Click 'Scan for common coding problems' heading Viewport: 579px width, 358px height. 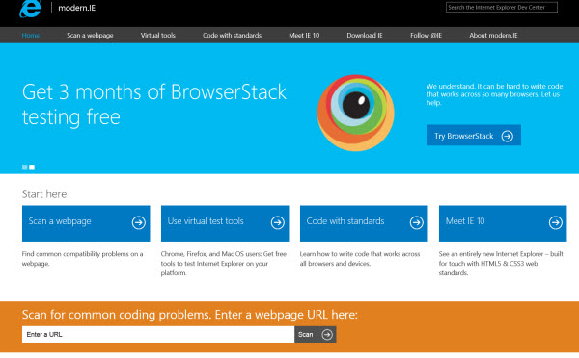pos(190,315)
